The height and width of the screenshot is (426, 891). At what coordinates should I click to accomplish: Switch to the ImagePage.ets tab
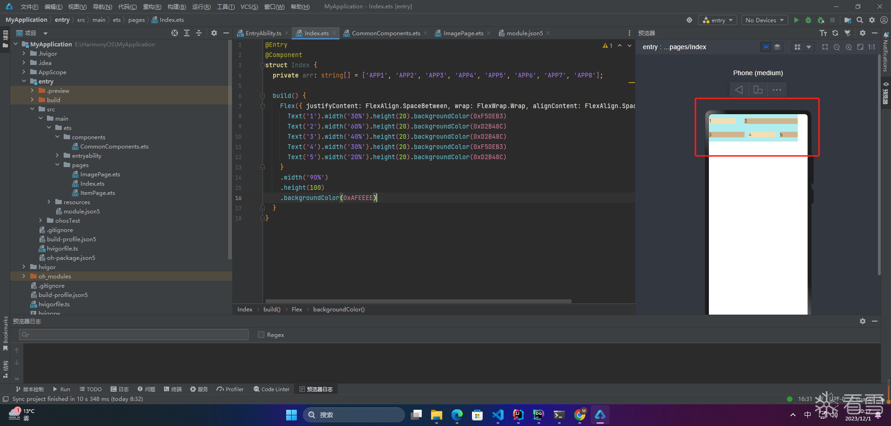click(463, 33)
